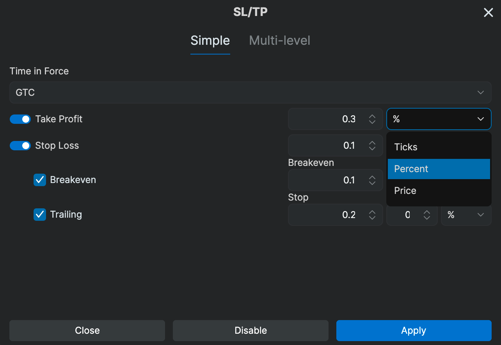Increase Trailing Stop value with up arrow

(372, 212)
